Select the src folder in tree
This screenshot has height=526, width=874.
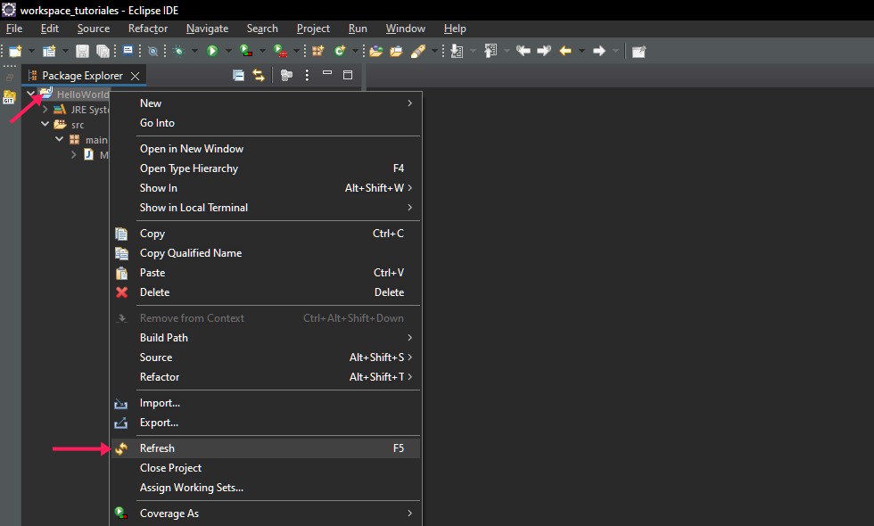[78, 125]
